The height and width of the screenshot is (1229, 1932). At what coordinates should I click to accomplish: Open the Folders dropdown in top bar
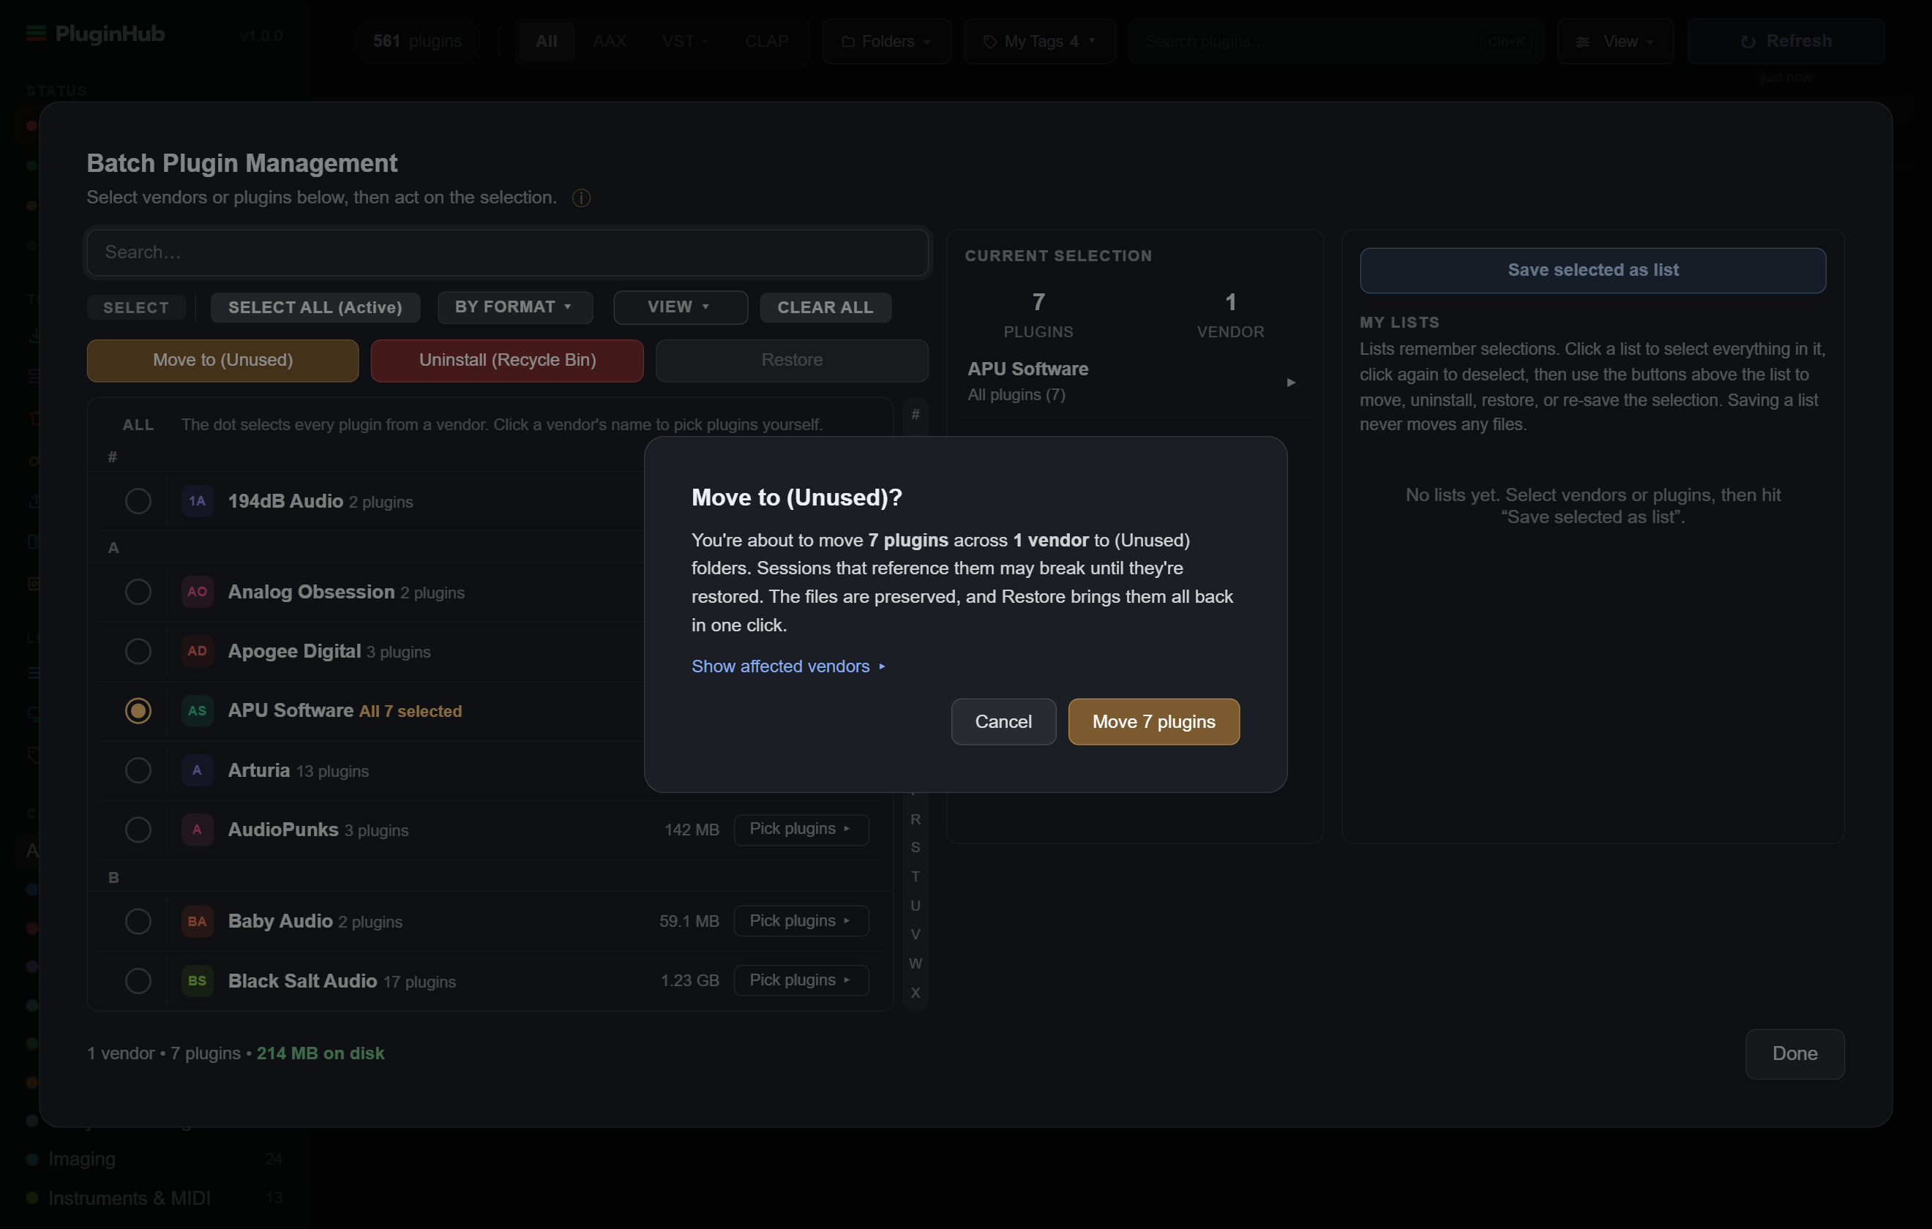click(x=886, y=41)
